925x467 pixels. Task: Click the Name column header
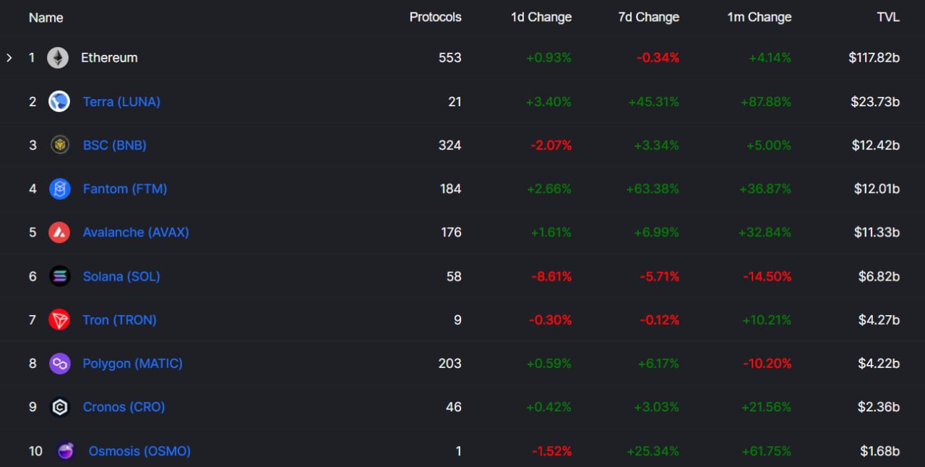[x=46, y=17]
